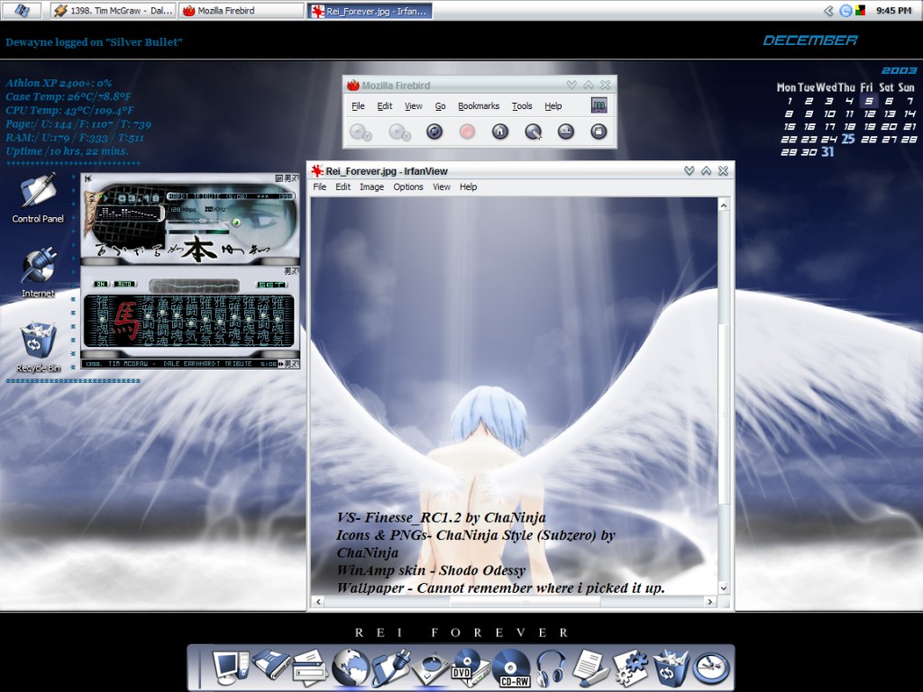
Task: Toggle Winamp equalizer ON button
Action: 101,284
